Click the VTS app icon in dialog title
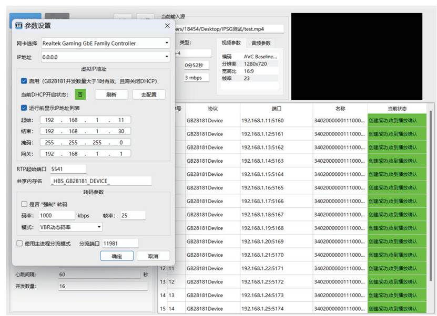 tap(19, 26)
